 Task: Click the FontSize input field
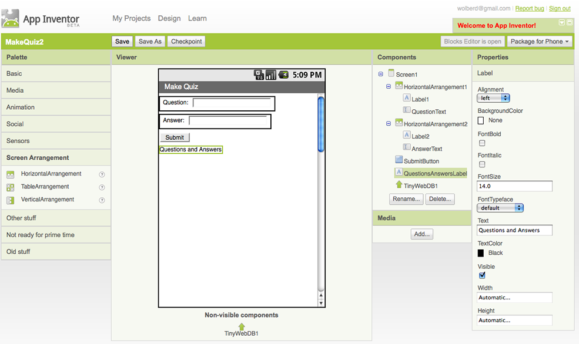pos(514,186)
